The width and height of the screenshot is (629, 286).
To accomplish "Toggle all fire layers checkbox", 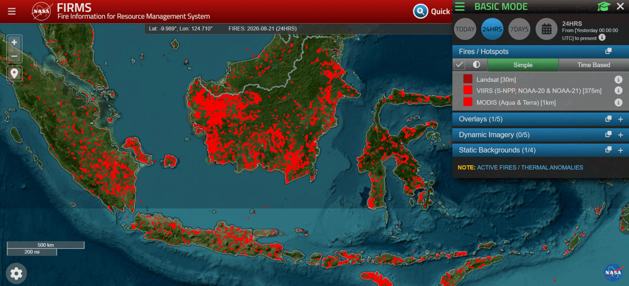I will 460,65.
